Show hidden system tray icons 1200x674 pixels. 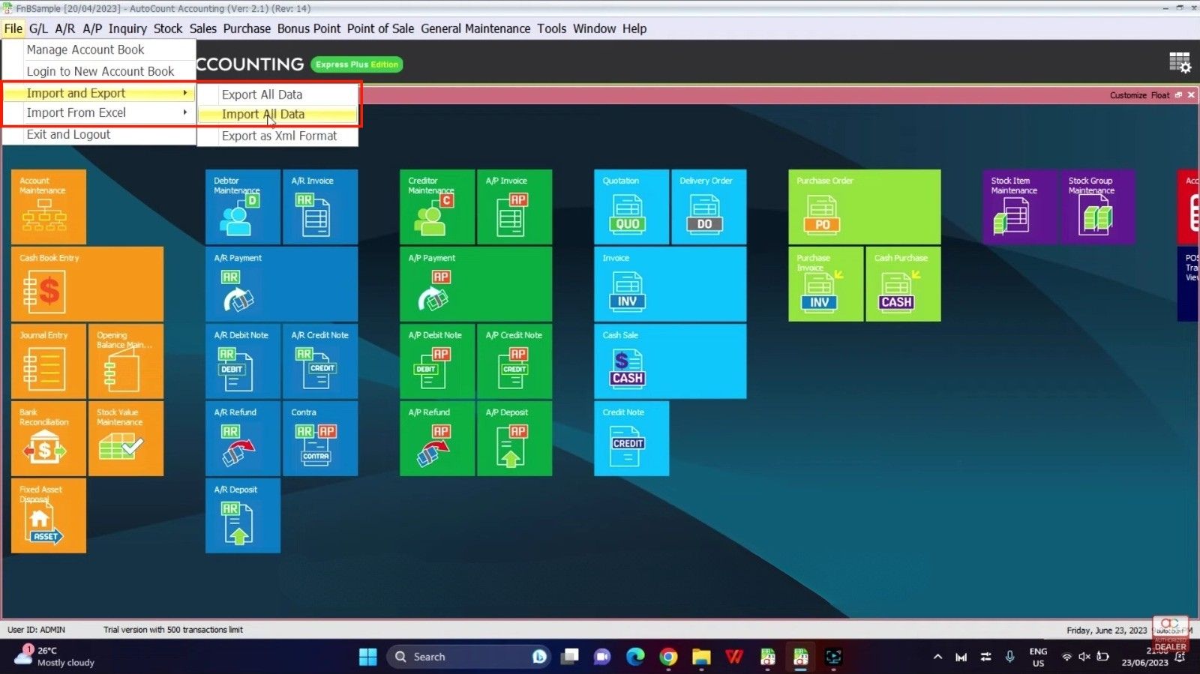point(937,657)
